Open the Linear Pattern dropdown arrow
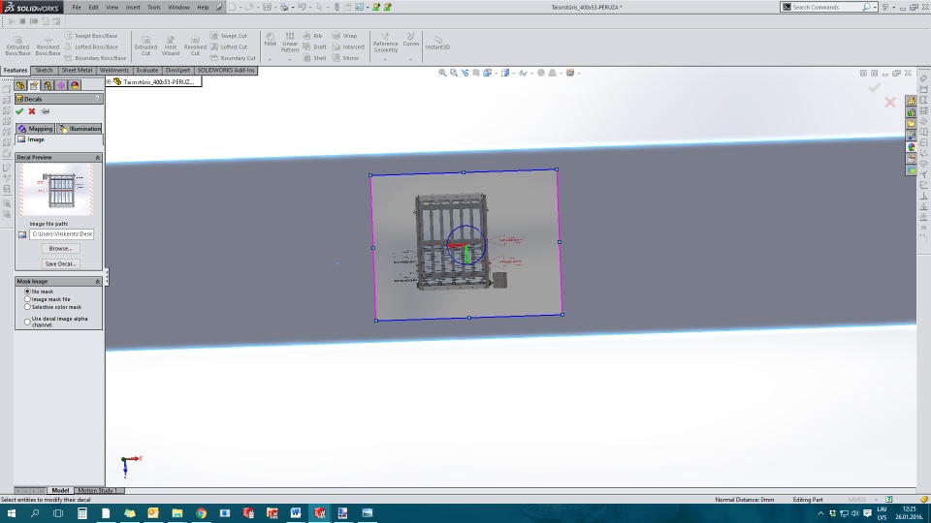931x523 pixels. coord(290,59)
